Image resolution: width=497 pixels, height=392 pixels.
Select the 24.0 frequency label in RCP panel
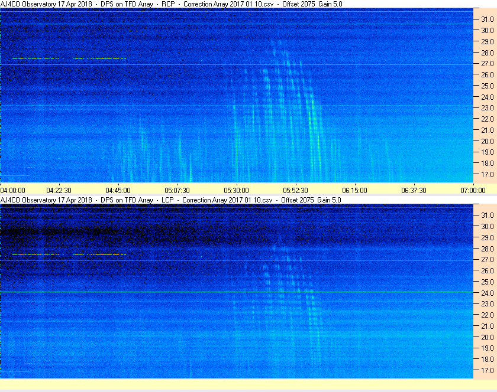488,97
